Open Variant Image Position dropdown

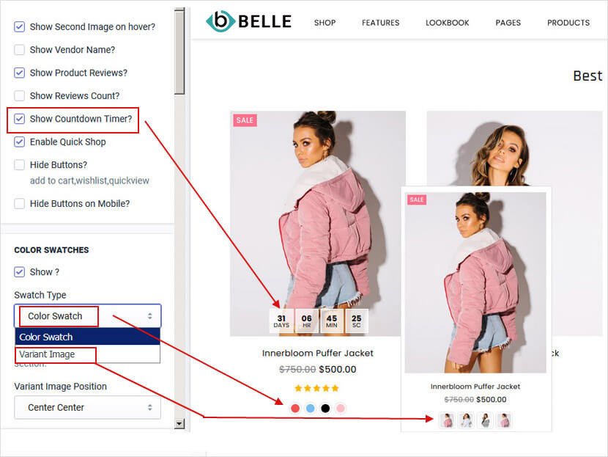[x=88, y=407]
